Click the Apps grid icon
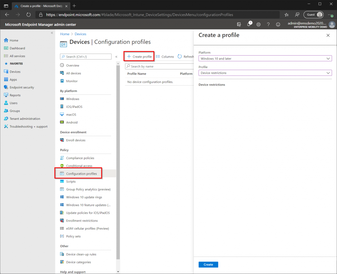The width and height of the screenshot is (337, 274). [6, 80]
